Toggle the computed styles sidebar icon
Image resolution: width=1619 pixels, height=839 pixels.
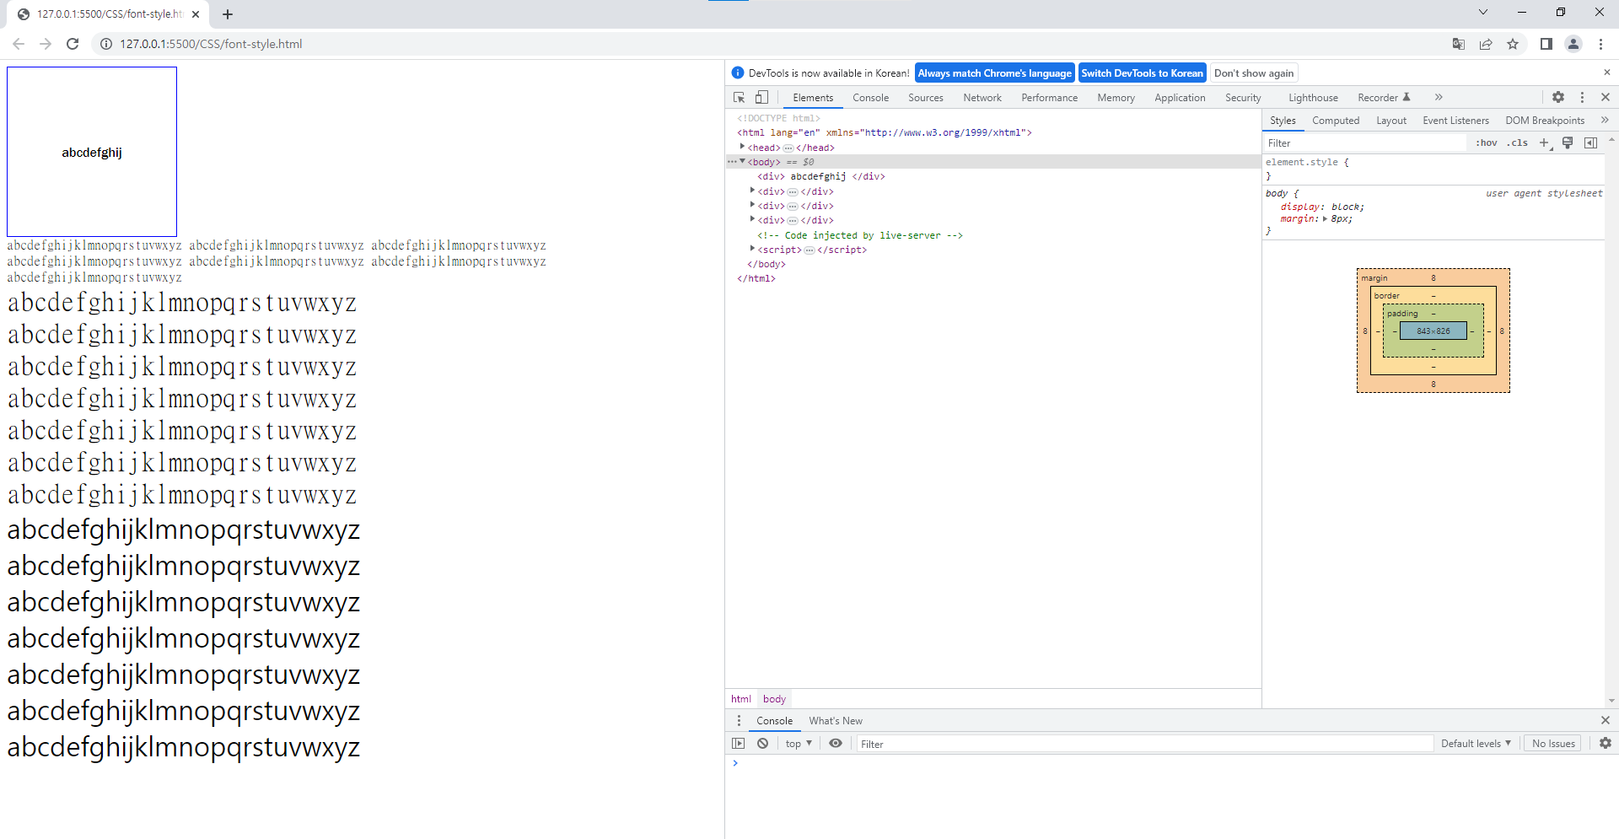pos(1590,143)
